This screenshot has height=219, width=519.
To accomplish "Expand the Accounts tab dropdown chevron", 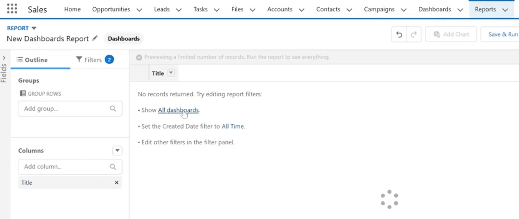I will coord(301,10).
